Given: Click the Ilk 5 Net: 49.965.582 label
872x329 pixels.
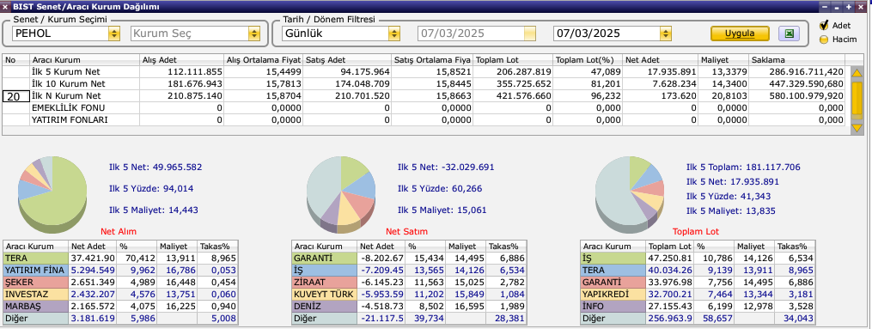Looking at the screenshot, I should tap(155, 168).
